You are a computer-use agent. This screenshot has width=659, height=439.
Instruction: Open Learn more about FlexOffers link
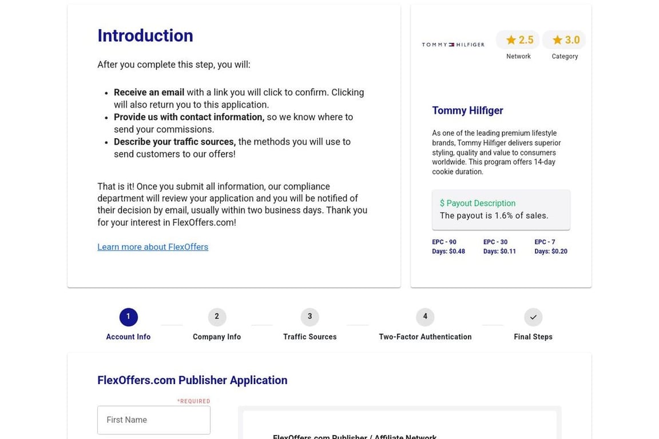pos(153,247)
